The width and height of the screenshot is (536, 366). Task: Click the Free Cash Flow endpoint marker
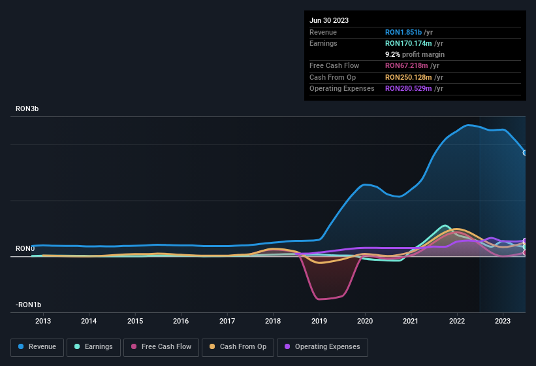[525, 253]
